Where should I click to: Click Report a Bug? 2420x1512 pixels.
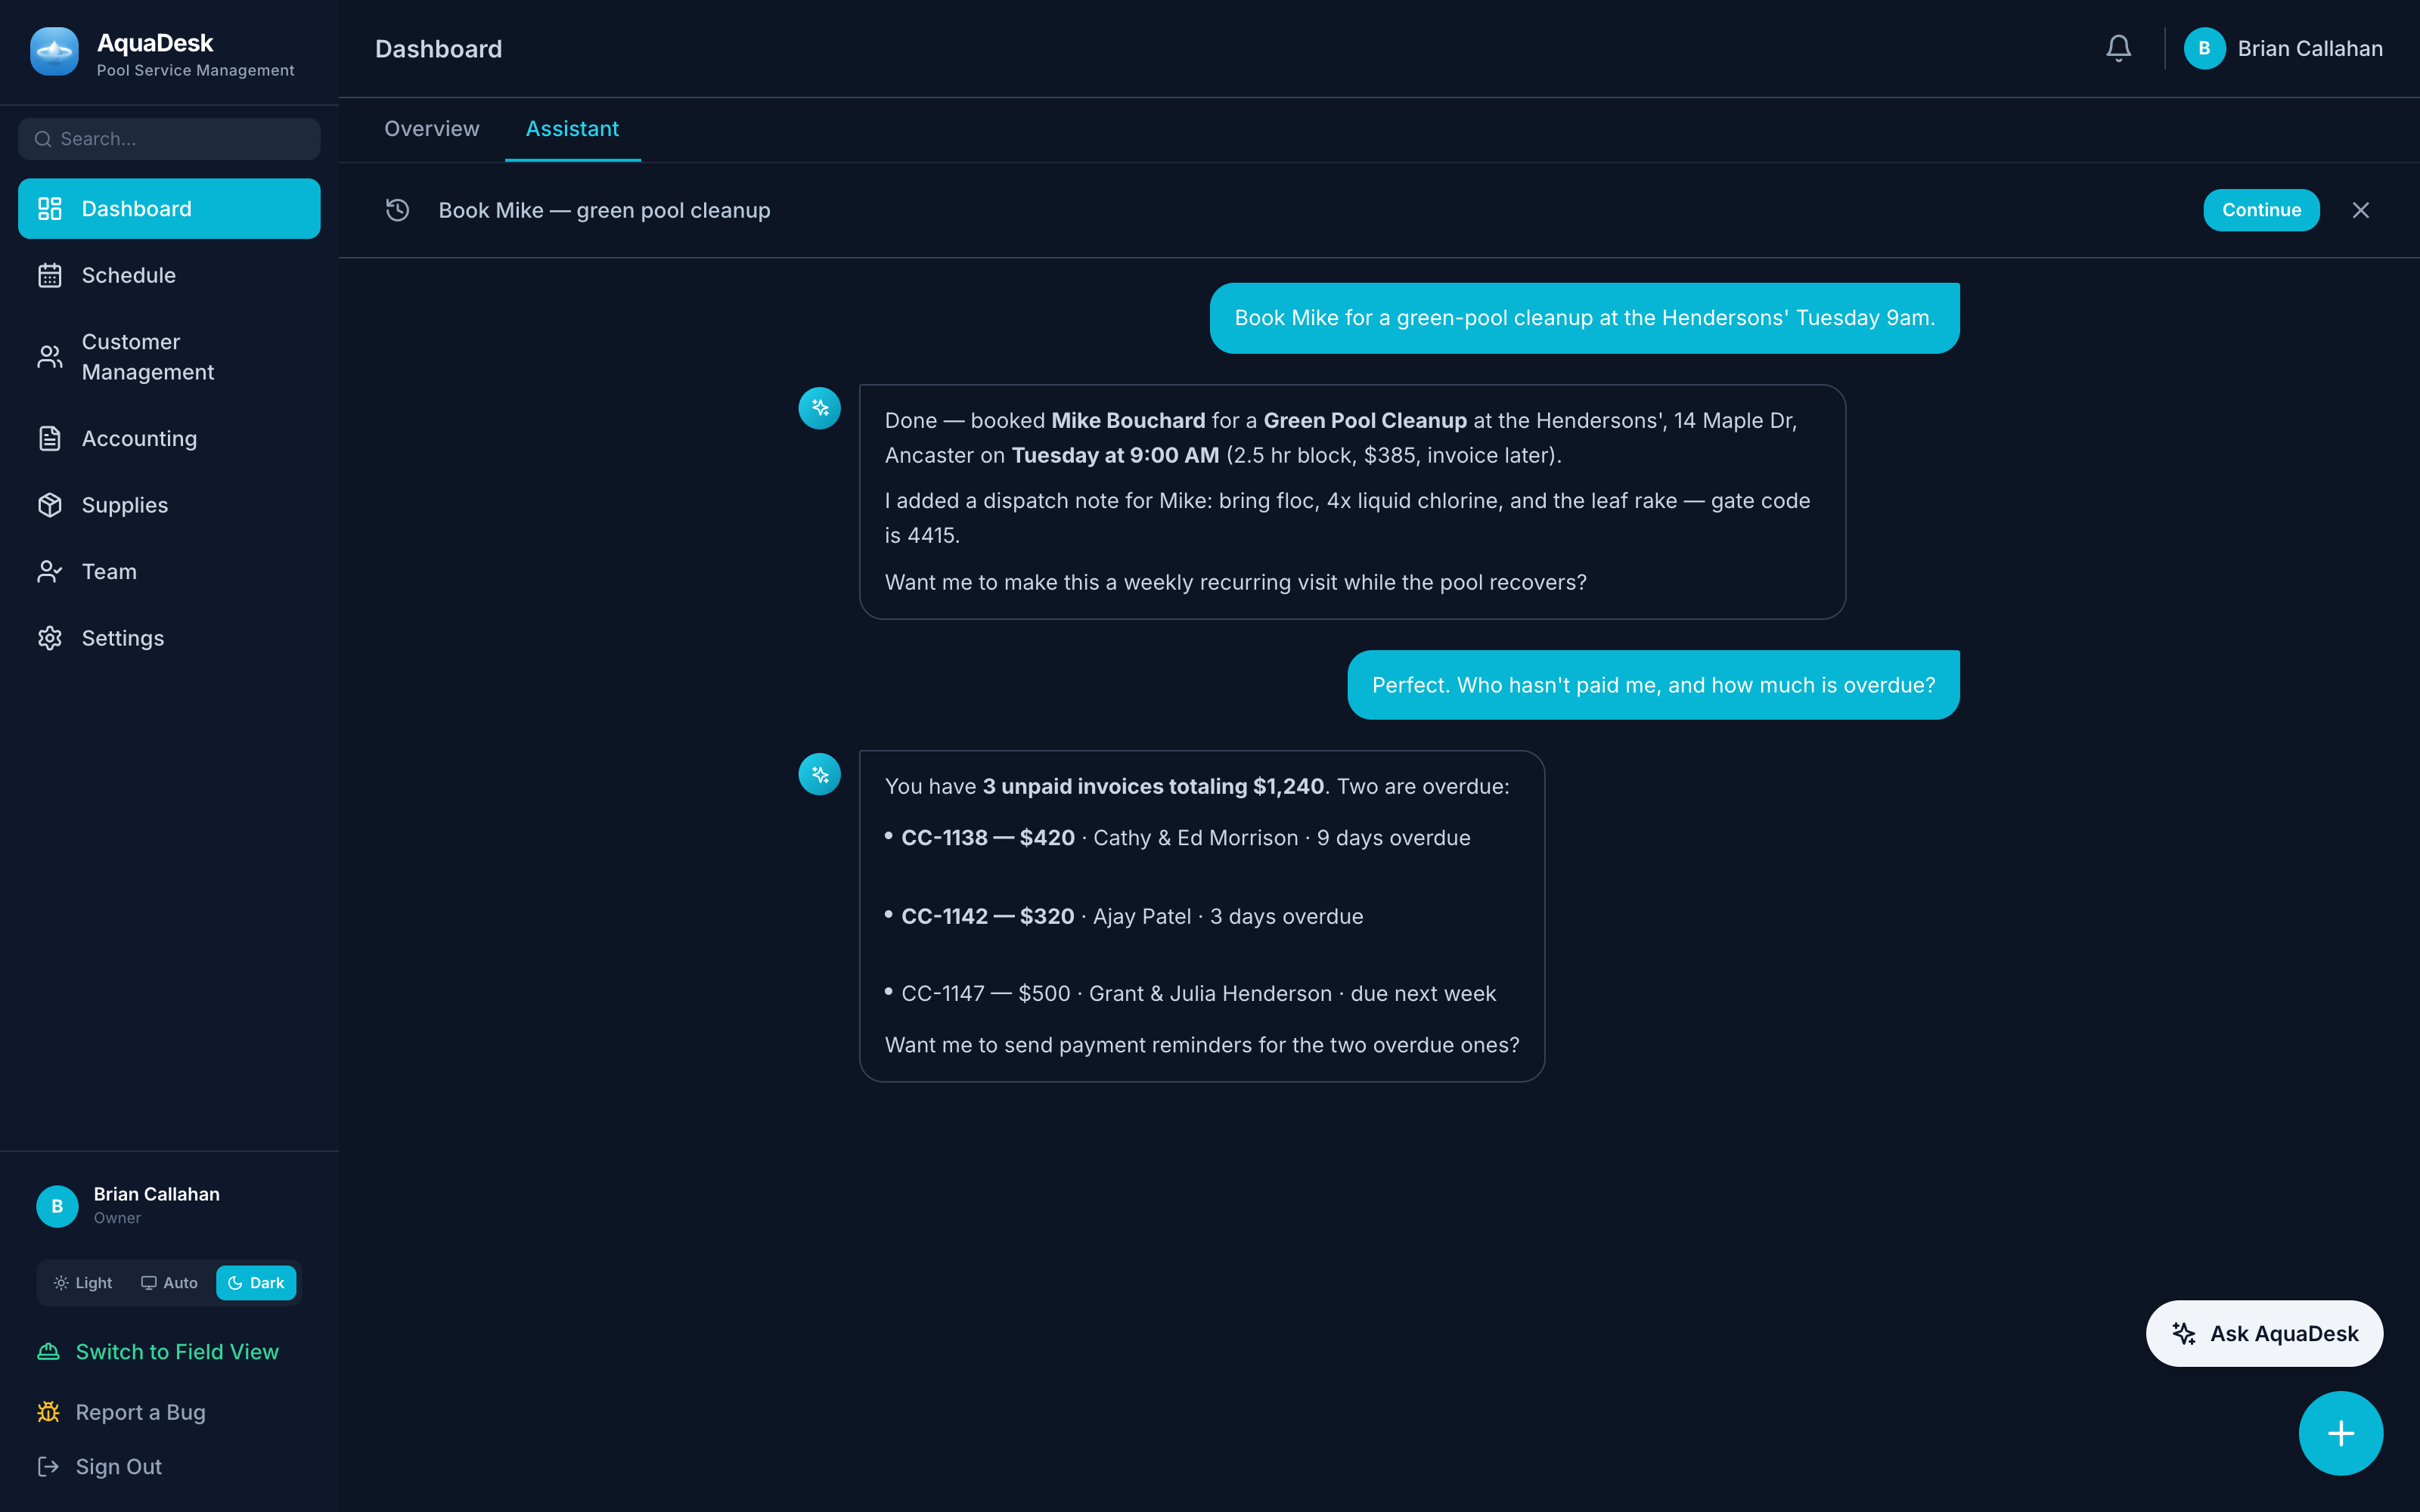(x=121, y=1411)
